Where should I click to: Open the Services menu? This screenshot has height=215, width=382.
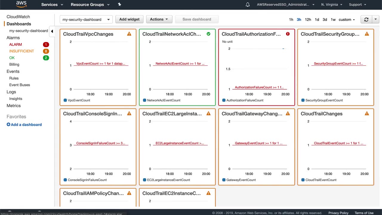[52, 4]
